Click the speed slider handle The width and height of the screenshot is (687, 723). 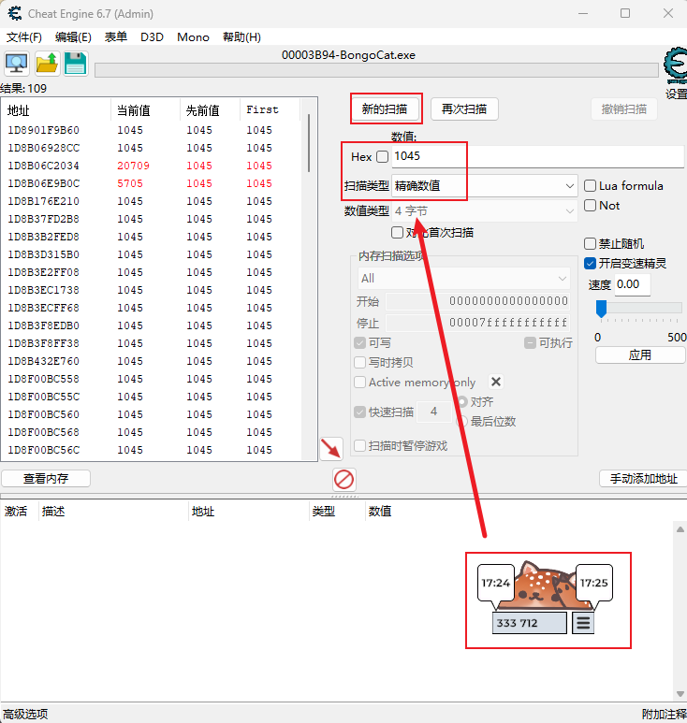(602, 308)
